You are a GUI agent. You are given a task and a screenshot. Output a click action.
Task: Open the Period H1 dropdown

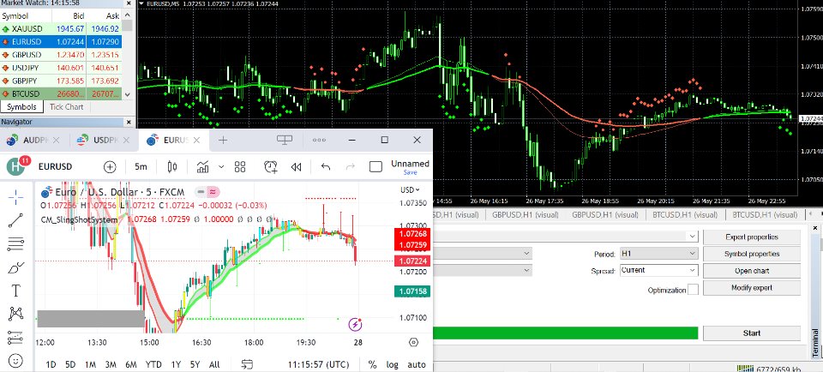pyautogui.click(x=658, y=254)
